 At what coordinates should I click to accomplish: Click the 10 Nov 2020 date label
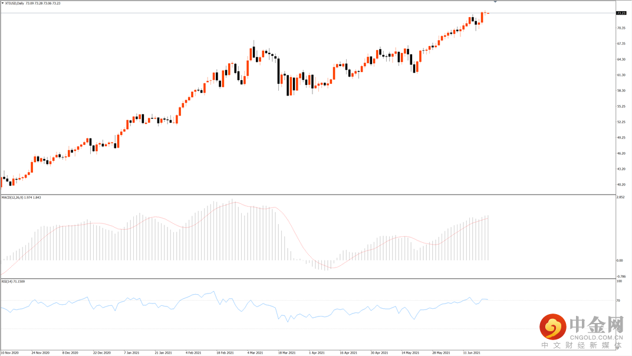(9, 353)
